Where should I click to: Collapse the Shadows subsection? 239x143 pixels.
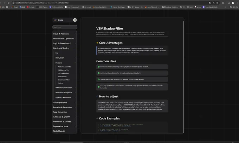point(65,63)
